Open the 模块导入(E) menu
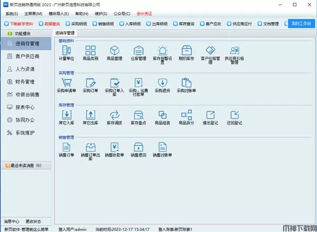 [59, 14]
